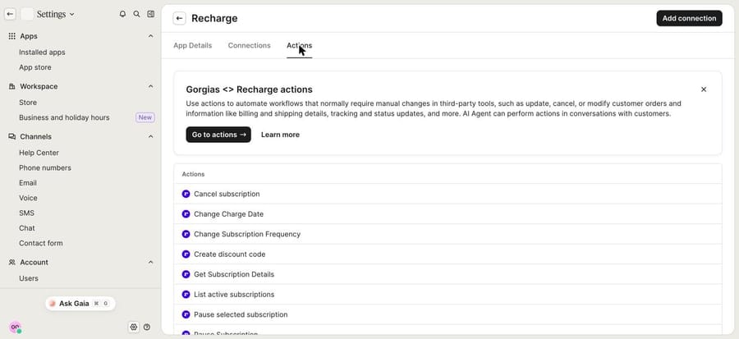Viewport: 739px width, 339px height.
Task: Click the icon beside Create discount code
Action: point(186,254)
